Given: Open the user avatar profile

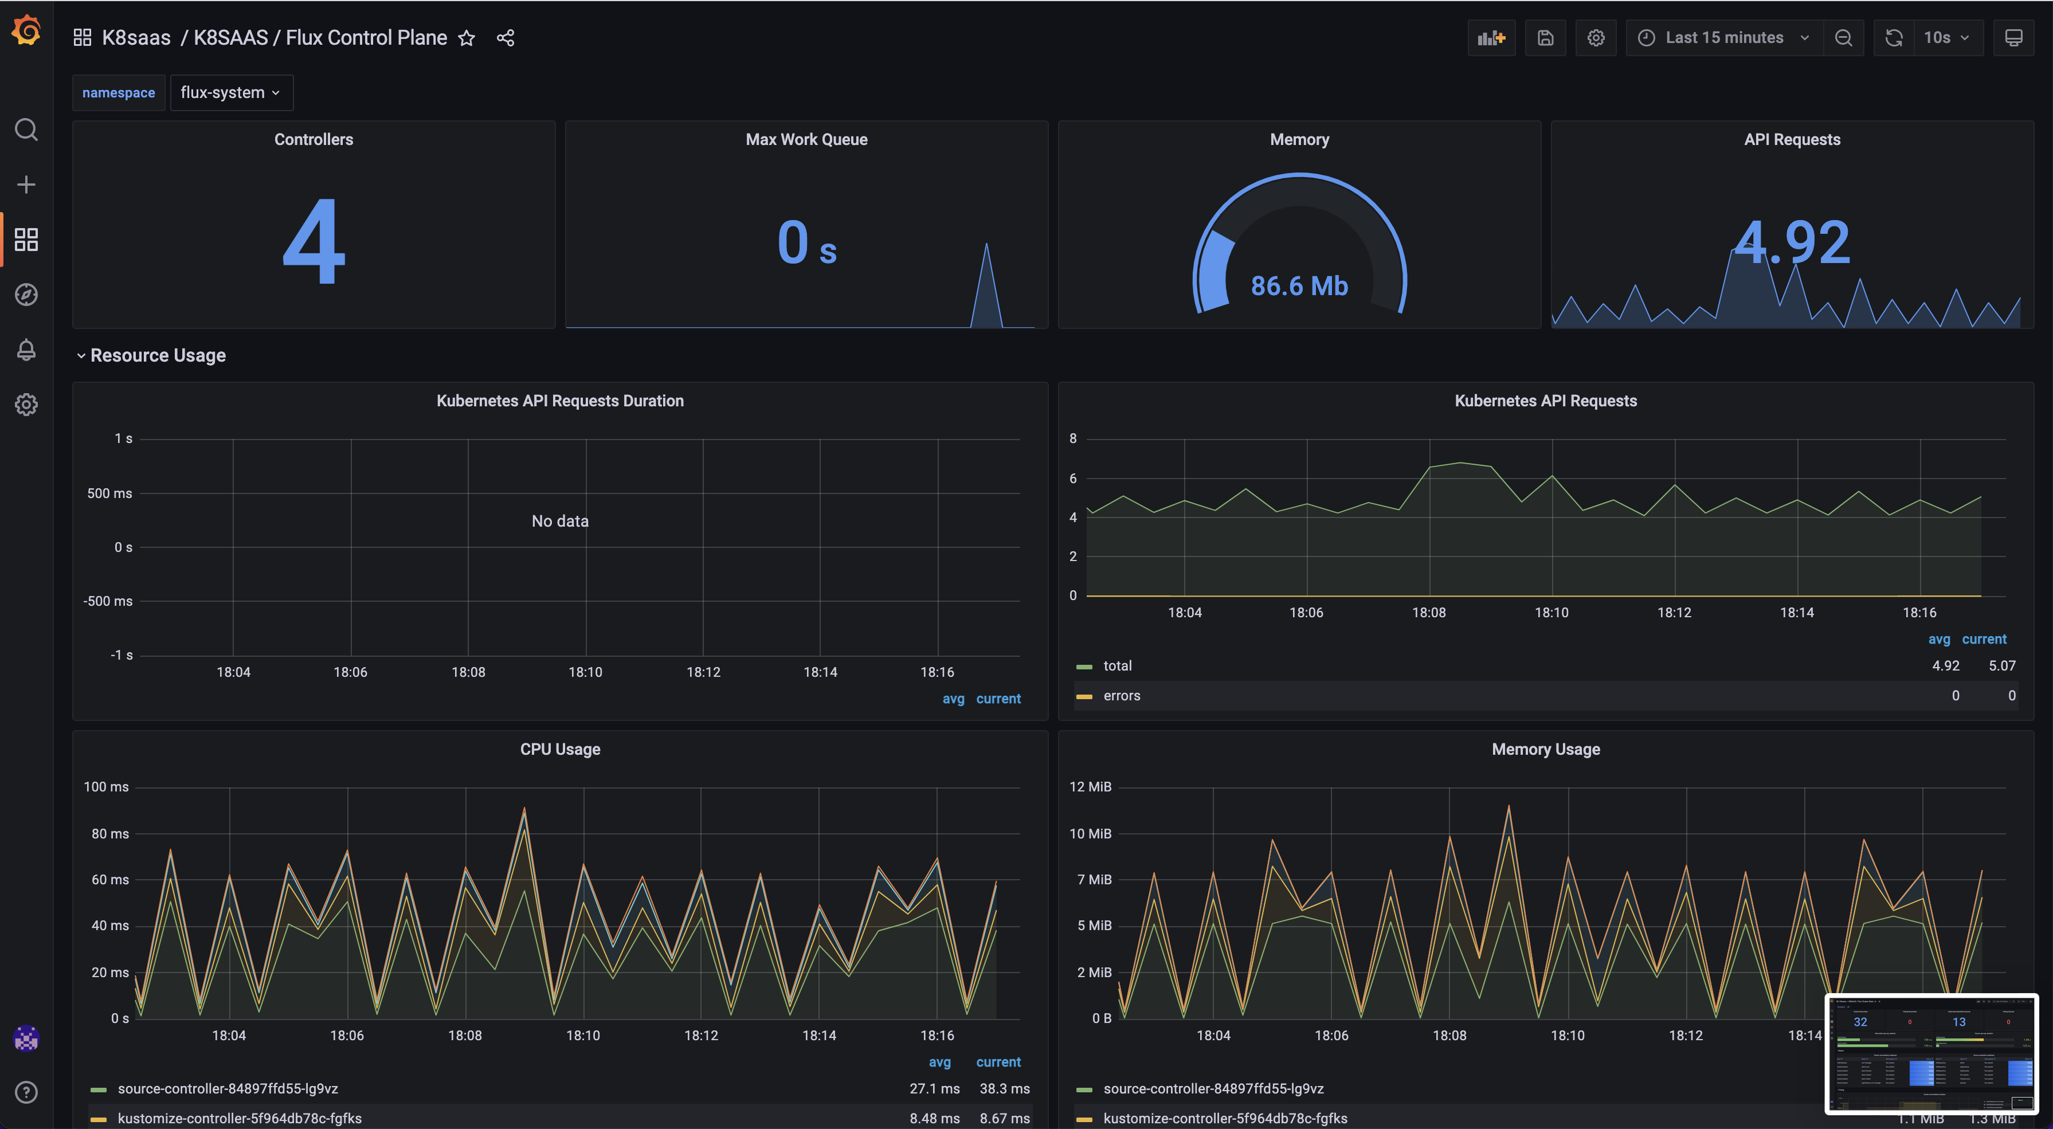Looking at the screenshot, I should tap(26, 1038).
